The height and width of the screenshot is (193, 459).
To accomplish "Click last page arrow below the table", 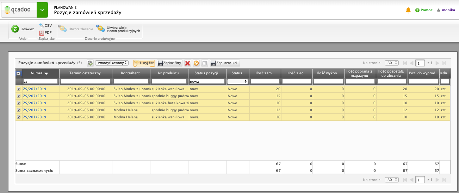I will 444,180.
